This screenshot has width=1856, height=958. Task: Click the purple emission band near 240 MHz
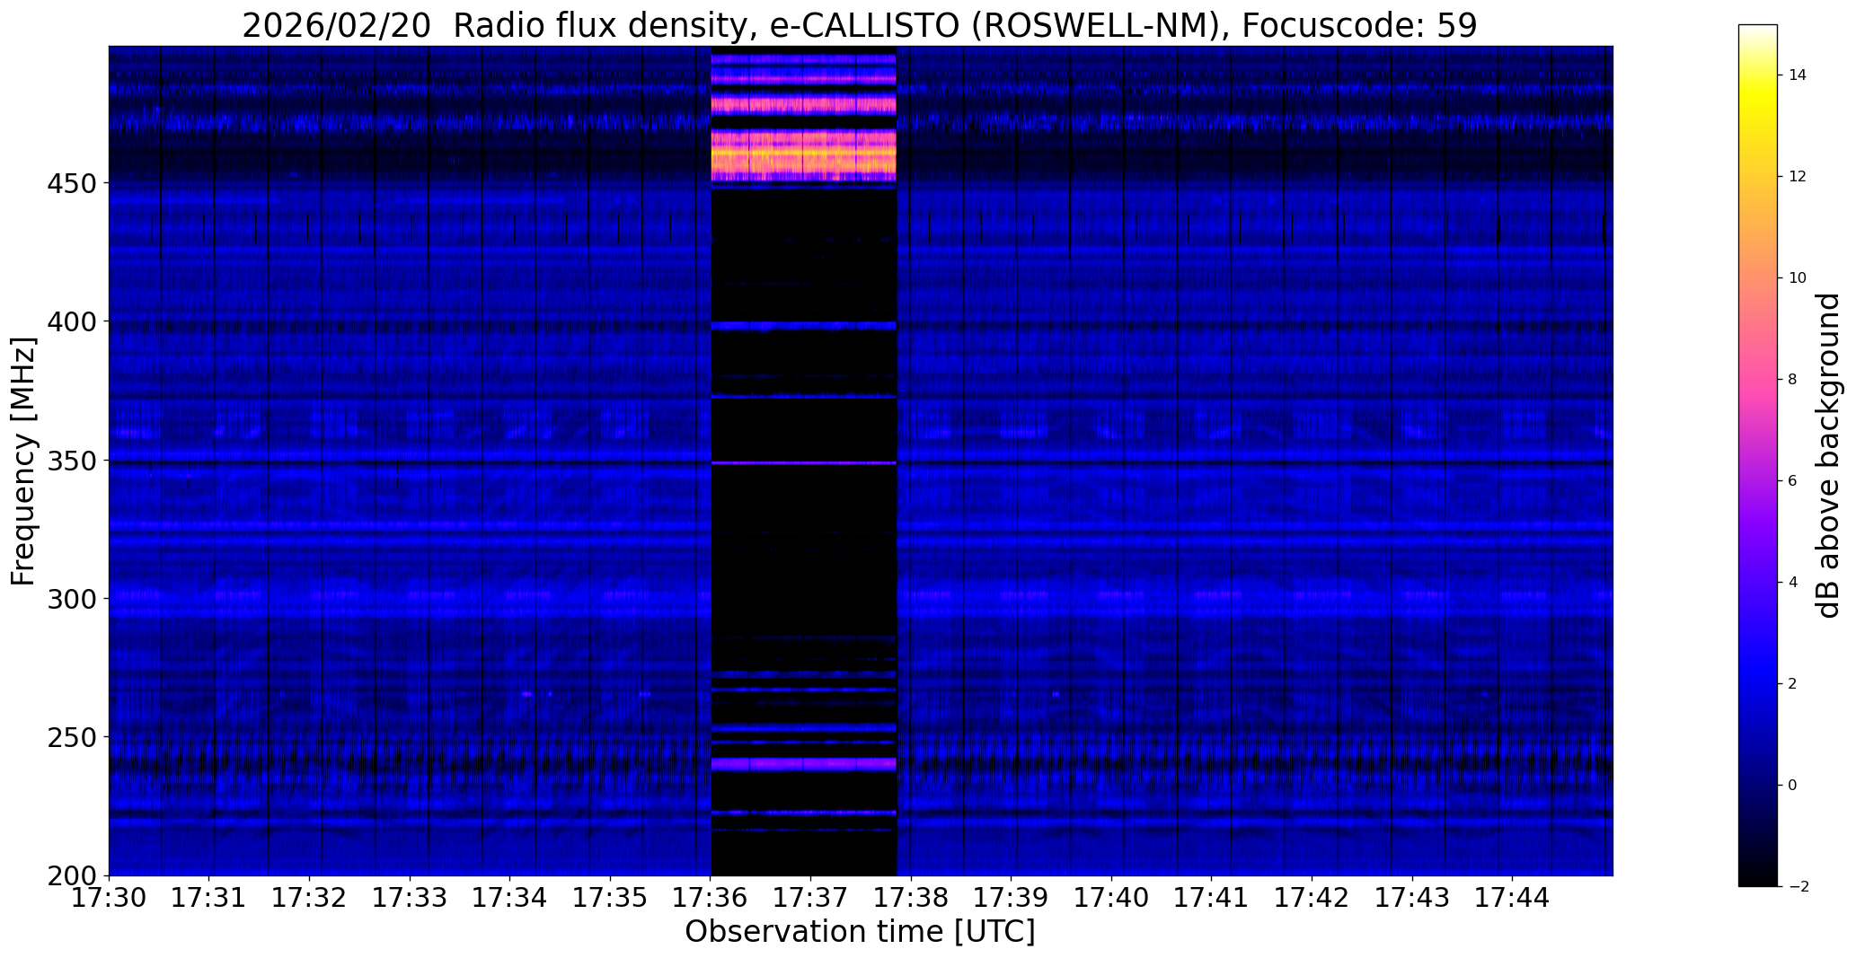(804, 764)
